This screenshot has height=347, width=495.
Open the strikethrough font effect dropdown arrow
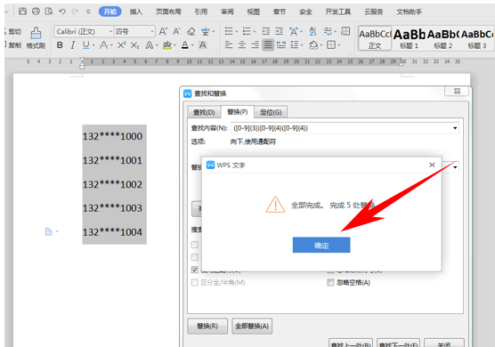click(x=111, y=45)
